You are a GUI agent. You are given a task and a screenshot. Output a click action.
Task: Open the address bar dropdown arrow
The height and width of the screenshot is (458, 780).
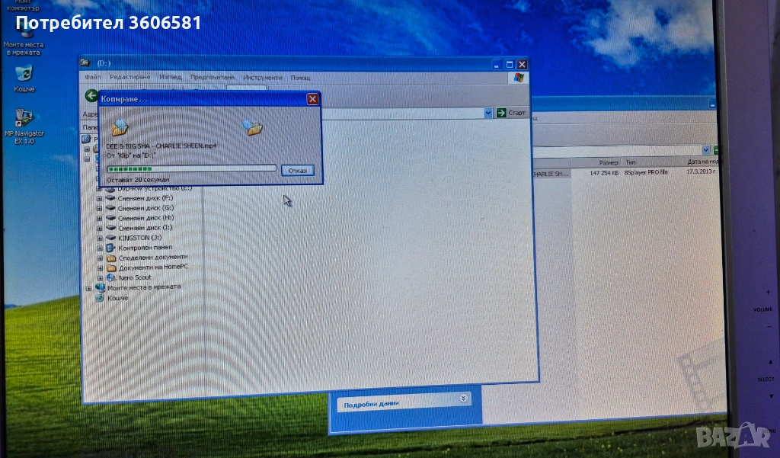(488, 113)
